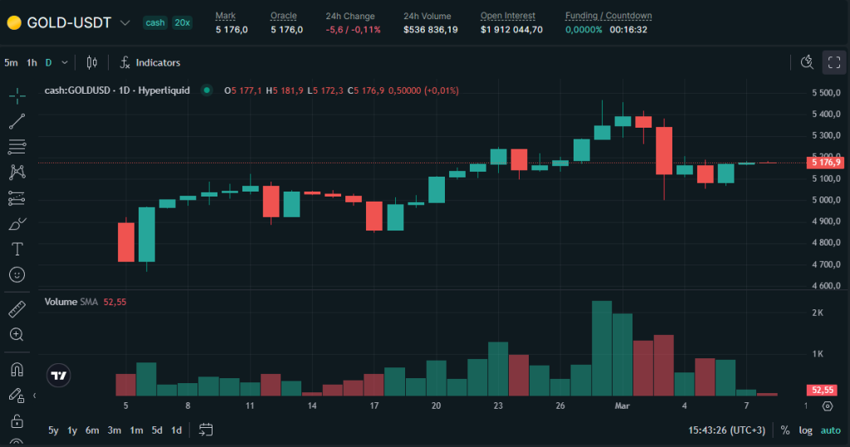Expand the GOLD-USDT market selector
The width and height of the screenshot is (850, 447).
click(x=125, y=23)
